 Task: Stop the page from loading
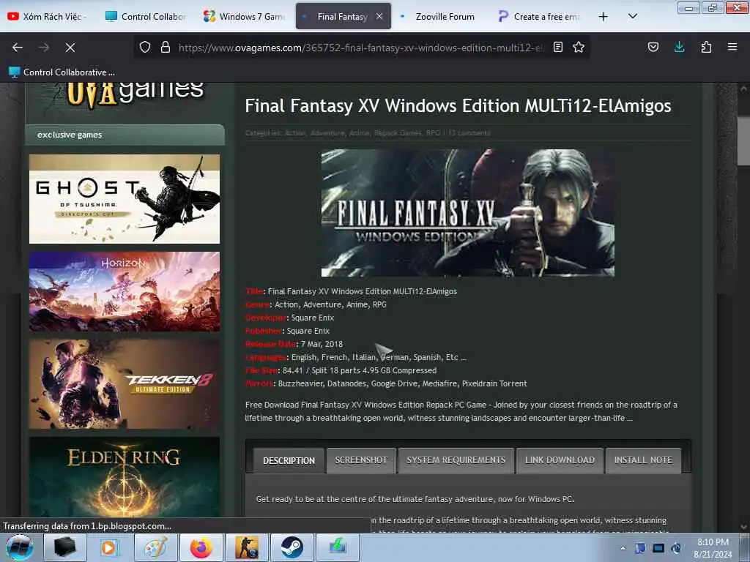[x=70, y=48]
